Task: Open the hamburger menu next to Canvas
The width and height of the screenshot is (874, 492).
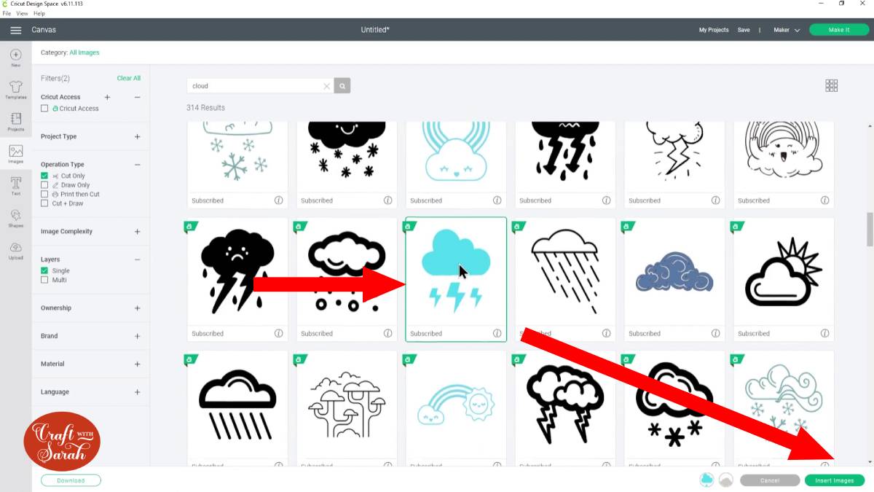Action: 16,30
